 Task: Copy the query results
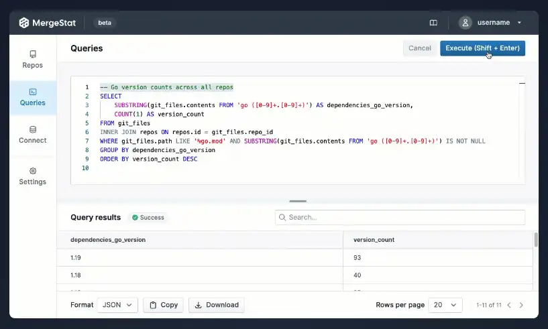pos(163,305)
